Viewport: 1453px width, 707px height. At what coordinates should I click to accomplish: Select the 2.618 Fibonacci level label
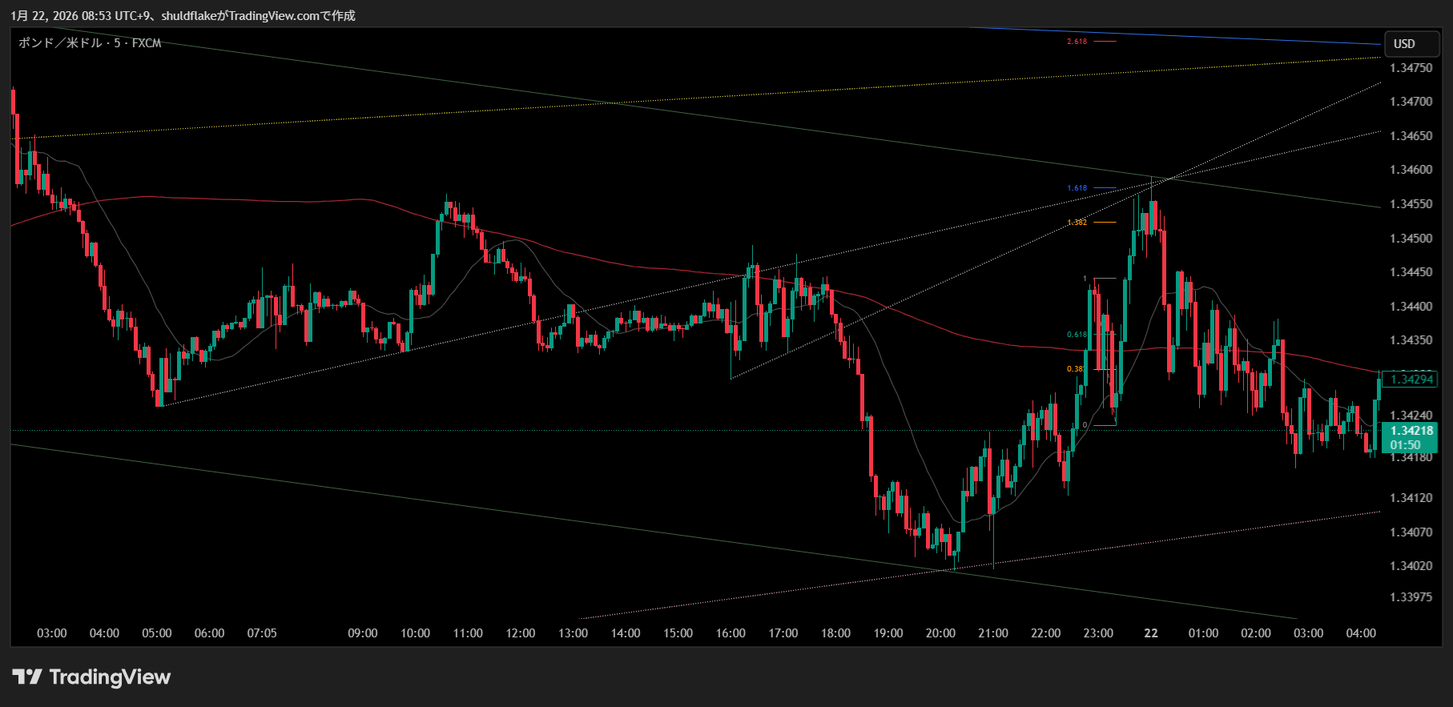click(x=1077, y=42)
